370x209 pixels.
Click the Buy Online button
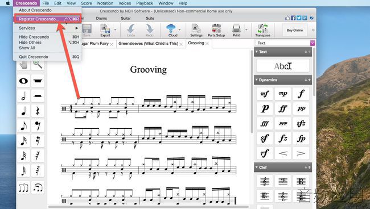[295, 30]
